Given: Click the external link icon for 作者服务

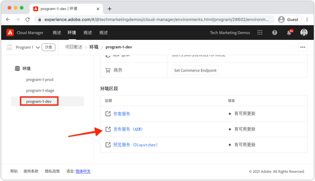Looking at the screenshot, I should pos(108,114).
